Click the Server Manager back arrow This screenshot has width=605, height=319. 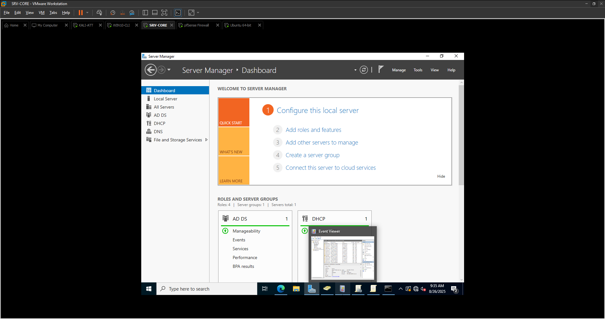[151, 70]
